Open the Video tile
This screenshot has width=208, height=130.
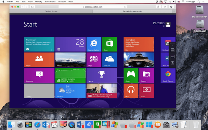147,91
